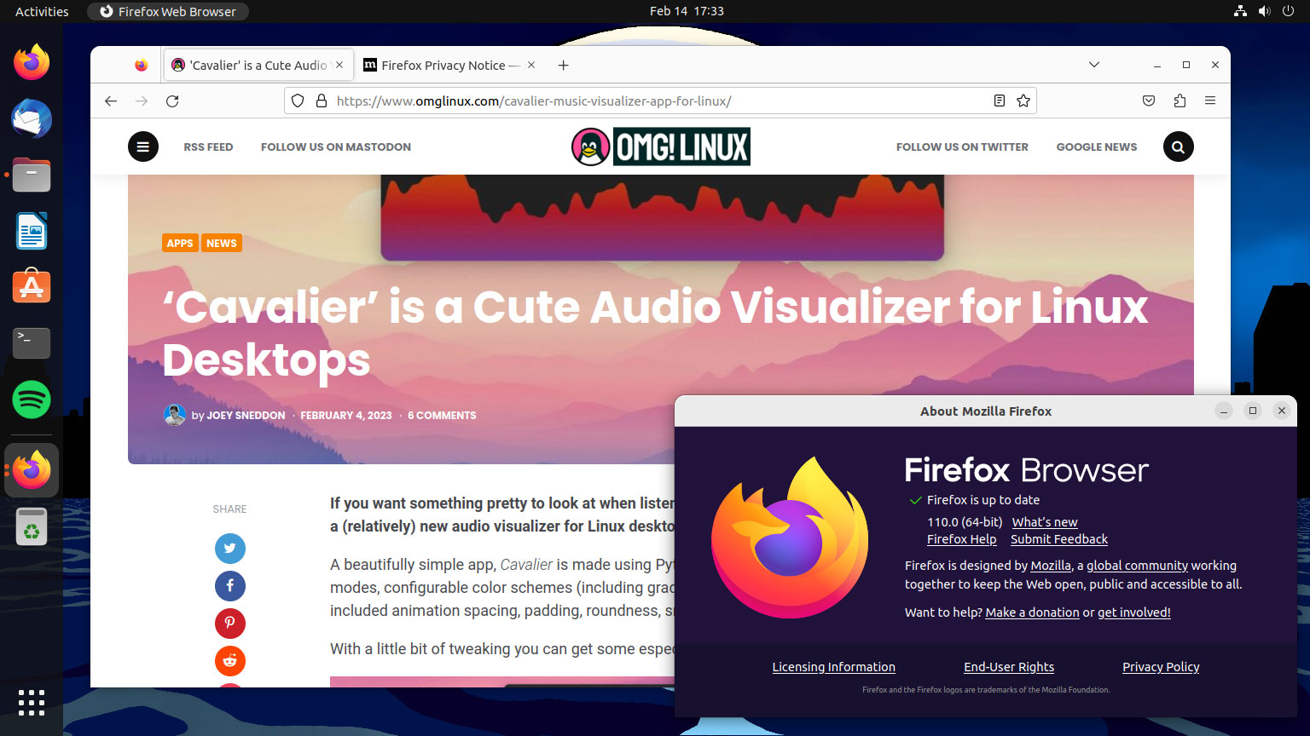
Task: Click the author avatar of Joey Sneddon
Action: (175, 415)
